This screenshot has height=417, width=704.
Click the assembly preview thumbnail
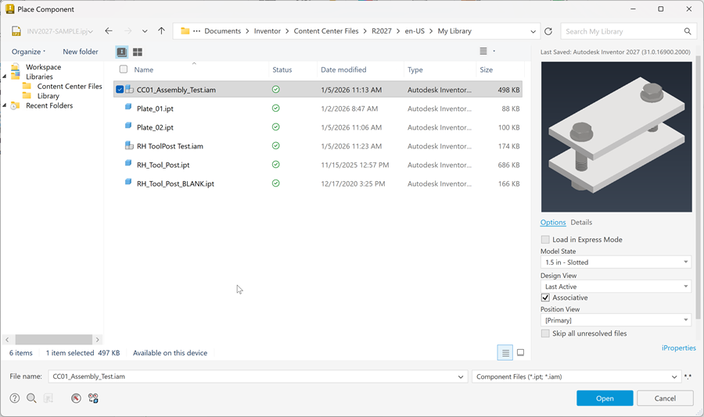pos(616,137)
